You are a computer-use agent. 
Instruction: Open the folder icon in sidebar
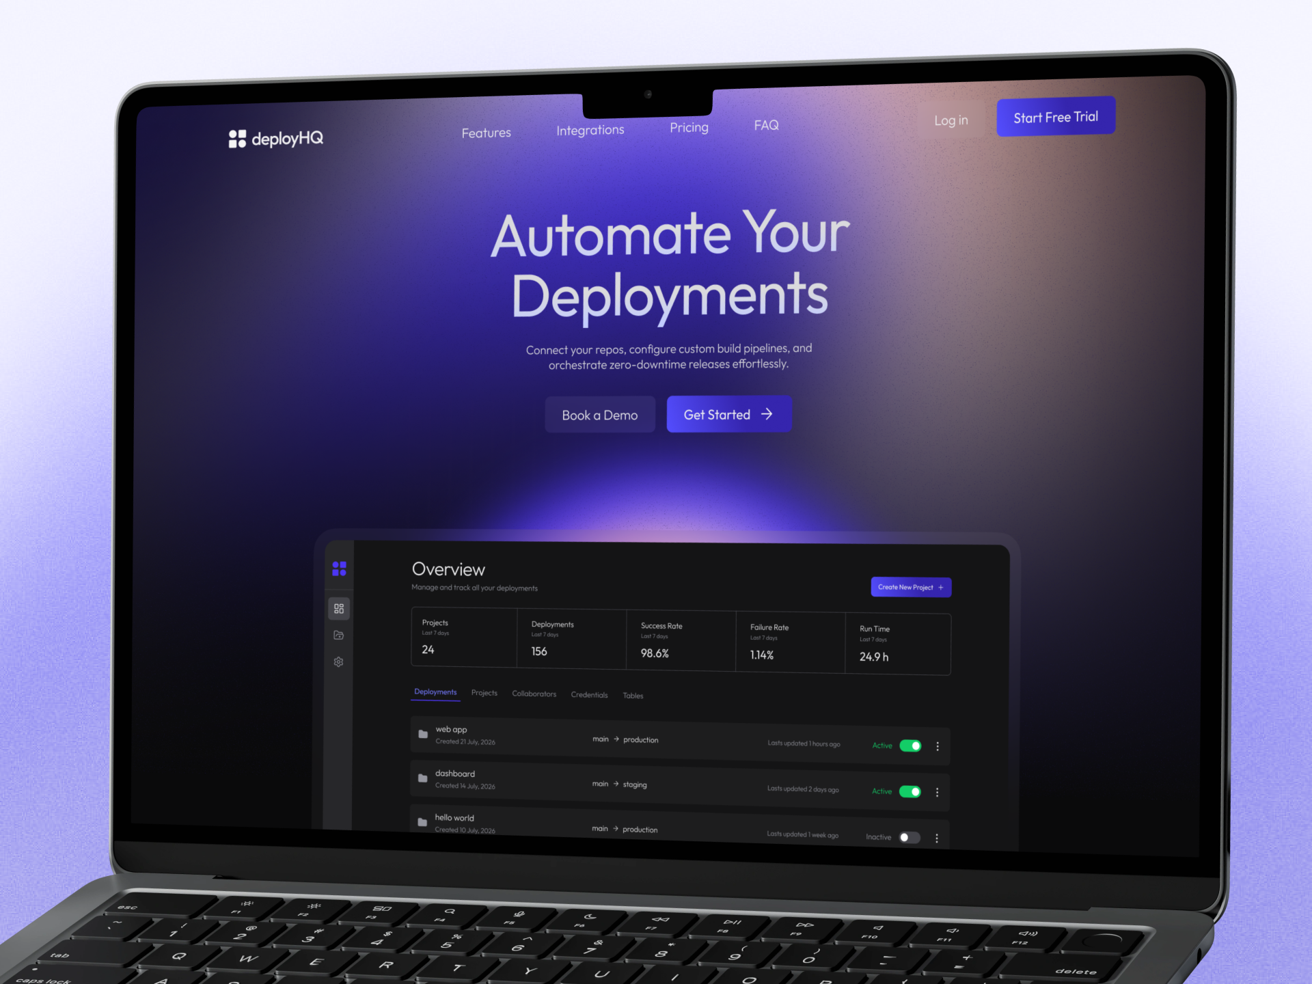338,635
